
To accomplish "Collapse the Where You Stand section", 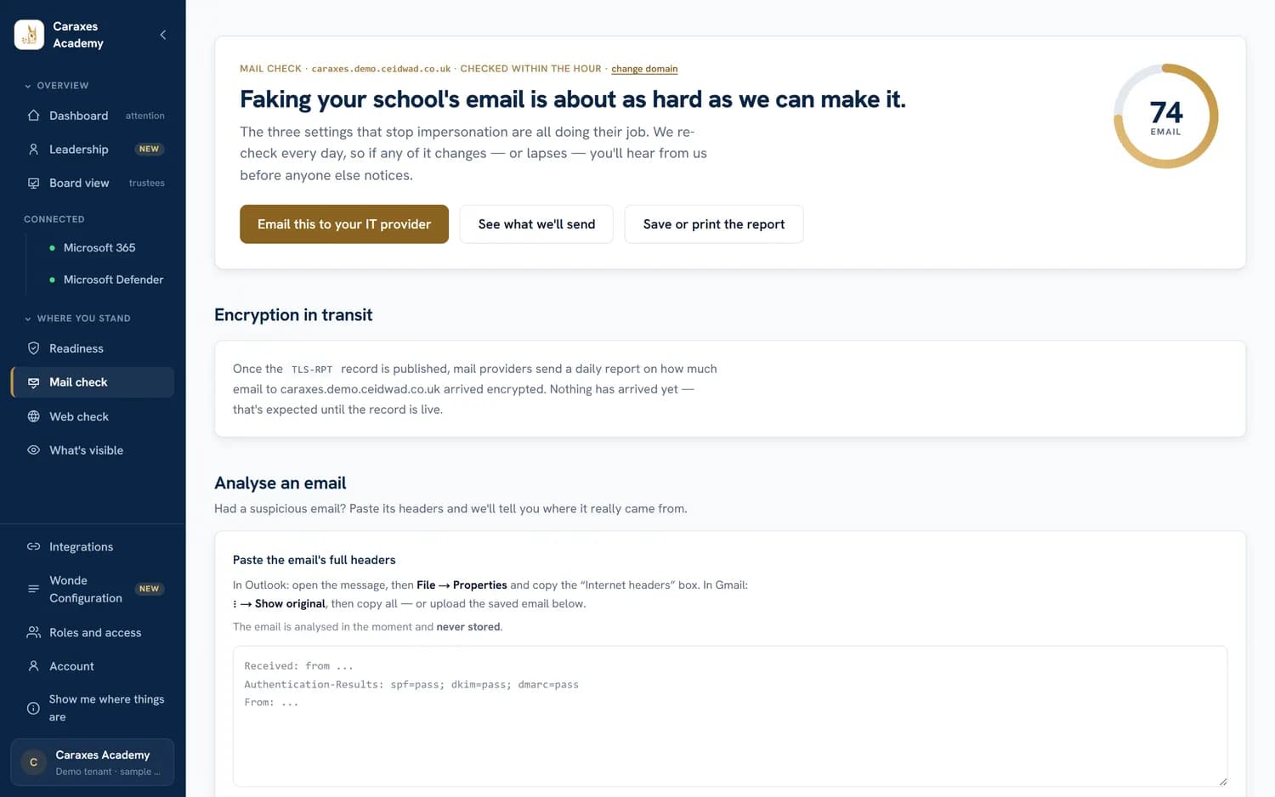I will (x=77, y=319).
